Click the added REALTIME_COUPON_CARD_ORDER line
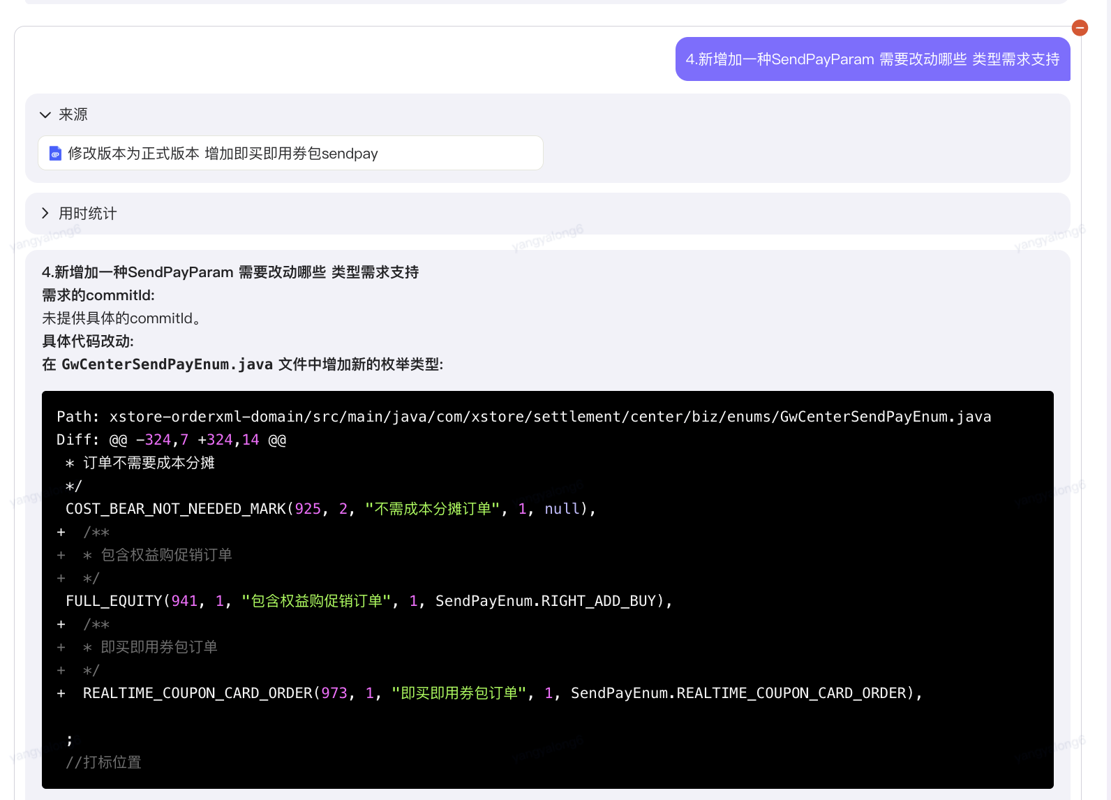Image resolution: width=1111 pixels, height=800 pixels. click(x=490, y=693)
